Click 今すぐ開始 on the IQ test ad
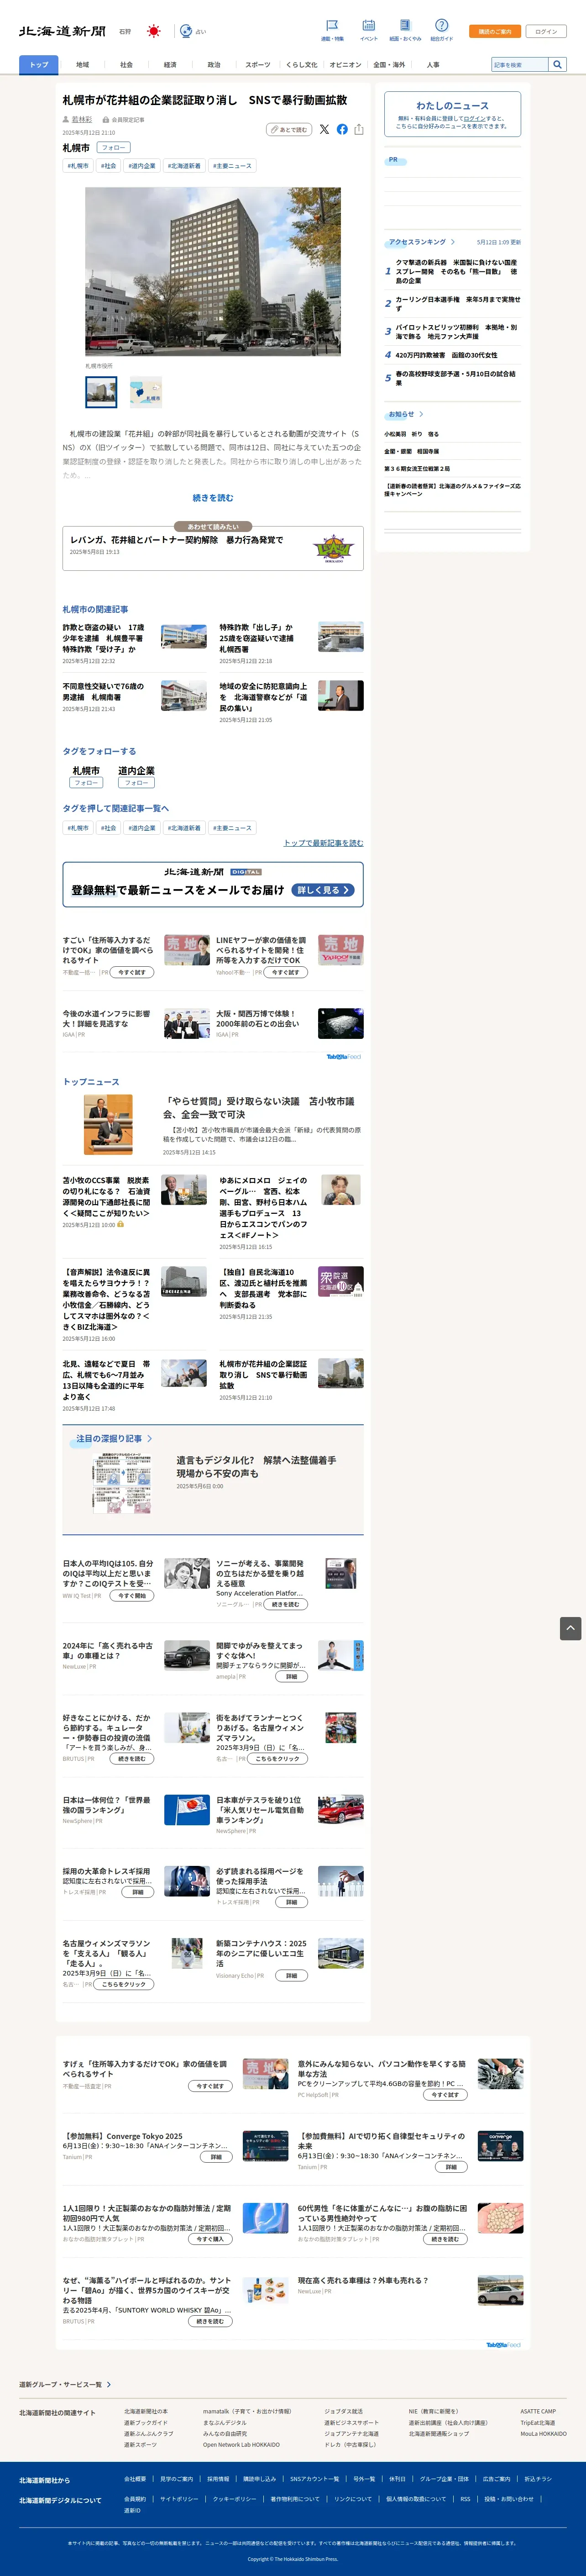This screenshot has height=2576, width=586. tap(131, 1596)
